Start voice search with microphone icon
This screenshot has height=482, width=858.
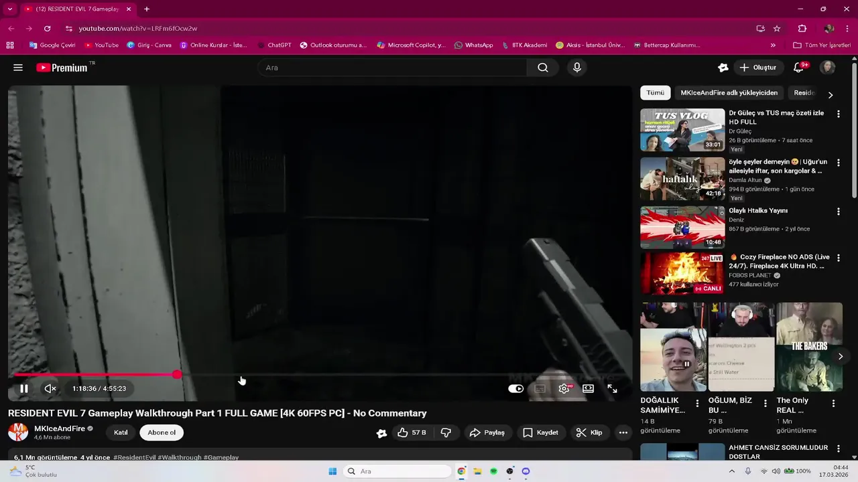coord(576,68)
